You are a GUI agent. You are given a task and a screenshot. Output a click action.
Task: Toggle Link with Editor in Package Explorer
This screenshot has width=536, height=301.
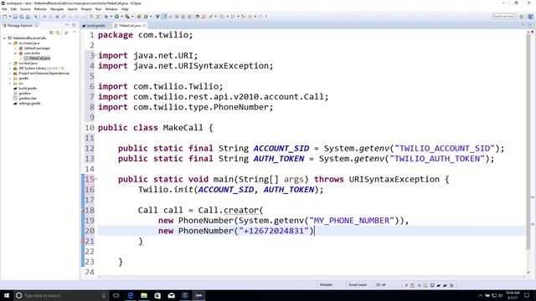[x=58, y=33]
